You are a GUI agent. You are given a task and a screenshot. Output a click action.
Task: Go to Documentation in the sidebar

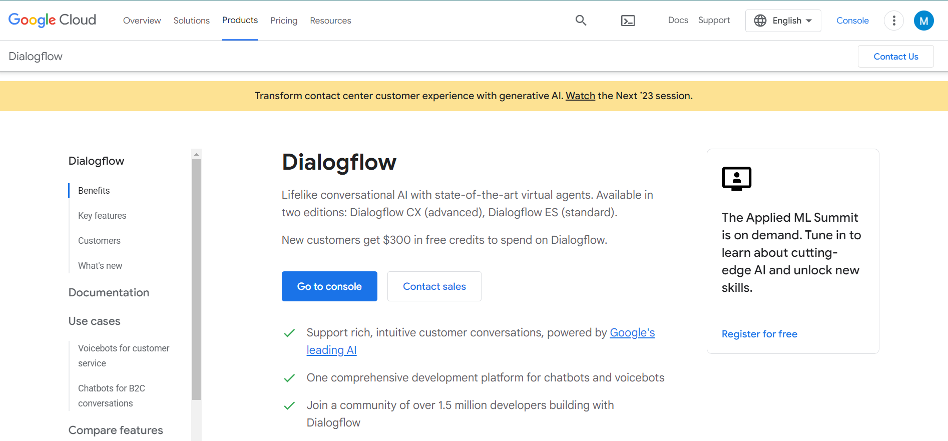coord(109,292)
